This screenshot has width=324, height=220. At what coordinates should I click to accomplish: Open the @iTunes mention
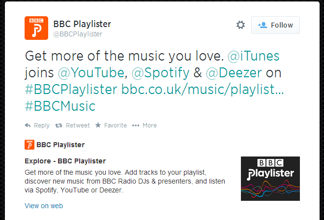coord(253,56)
